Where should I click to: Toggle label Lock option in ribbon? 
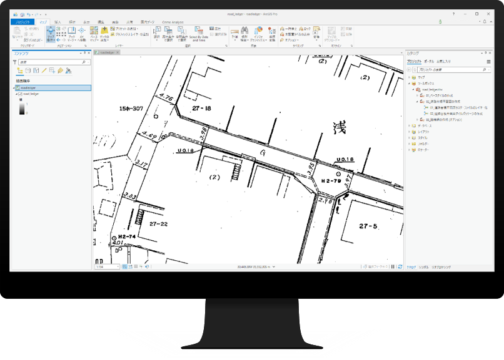[305, 29]
